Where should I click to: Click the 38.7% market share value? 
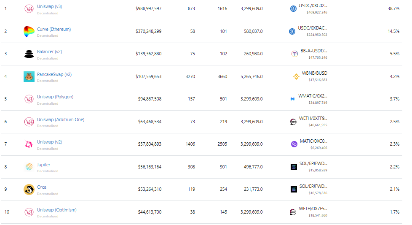point(393,9)
